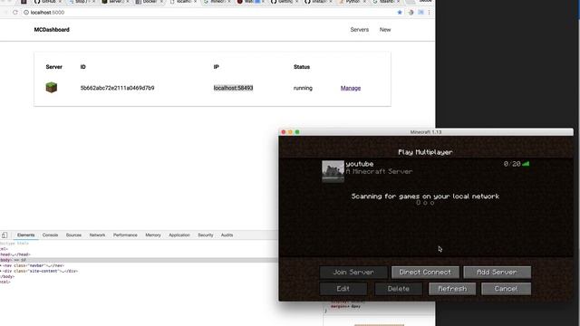The width and height of the screenshot is (580, 326).
Task: Open the Memory tab in DevTools
Action: pyautogui.click(x=153, y=235)
